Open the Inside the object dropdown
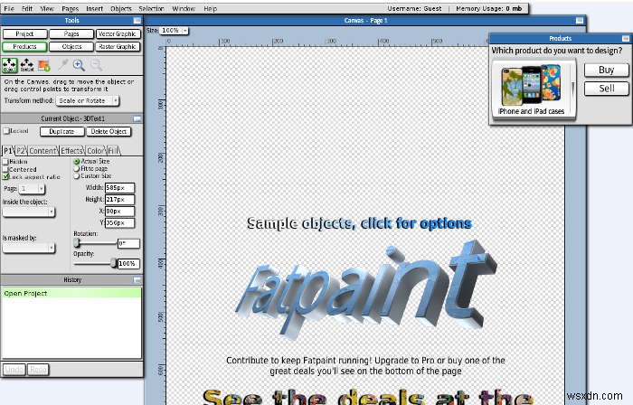633x405 pixels. point(29,212)
